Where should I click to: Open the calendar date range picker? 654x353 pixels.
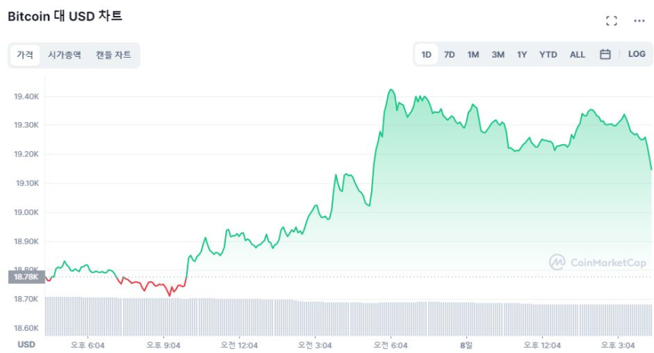(605, 55)
